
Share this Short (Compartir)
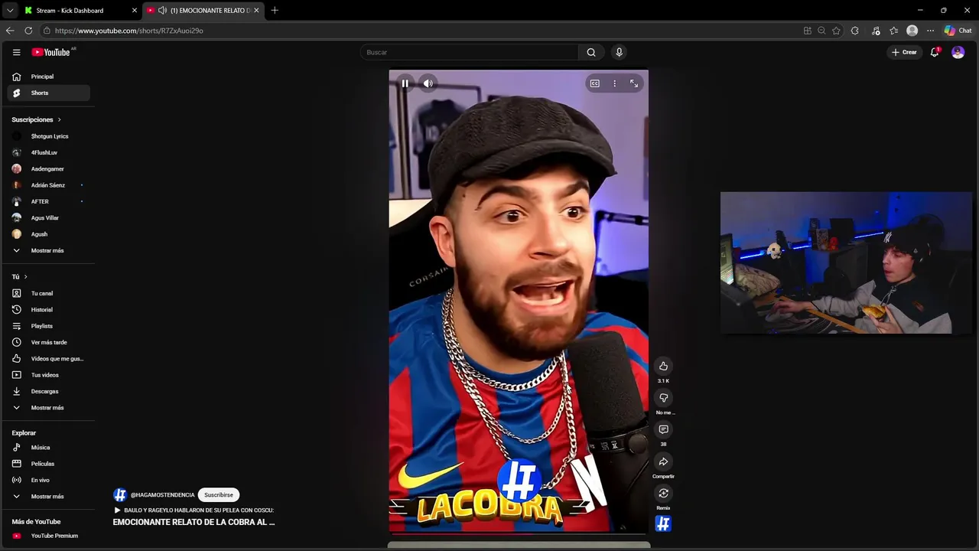(663, 461)
